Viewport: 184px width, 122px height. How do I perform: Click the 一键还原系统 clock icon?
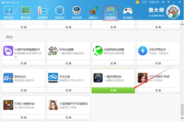coord(98,78)
